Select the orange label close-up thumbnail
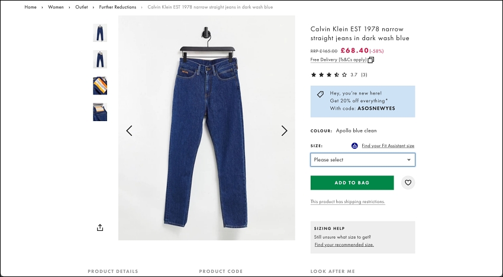The image size is (503, 277). (100, 86)
